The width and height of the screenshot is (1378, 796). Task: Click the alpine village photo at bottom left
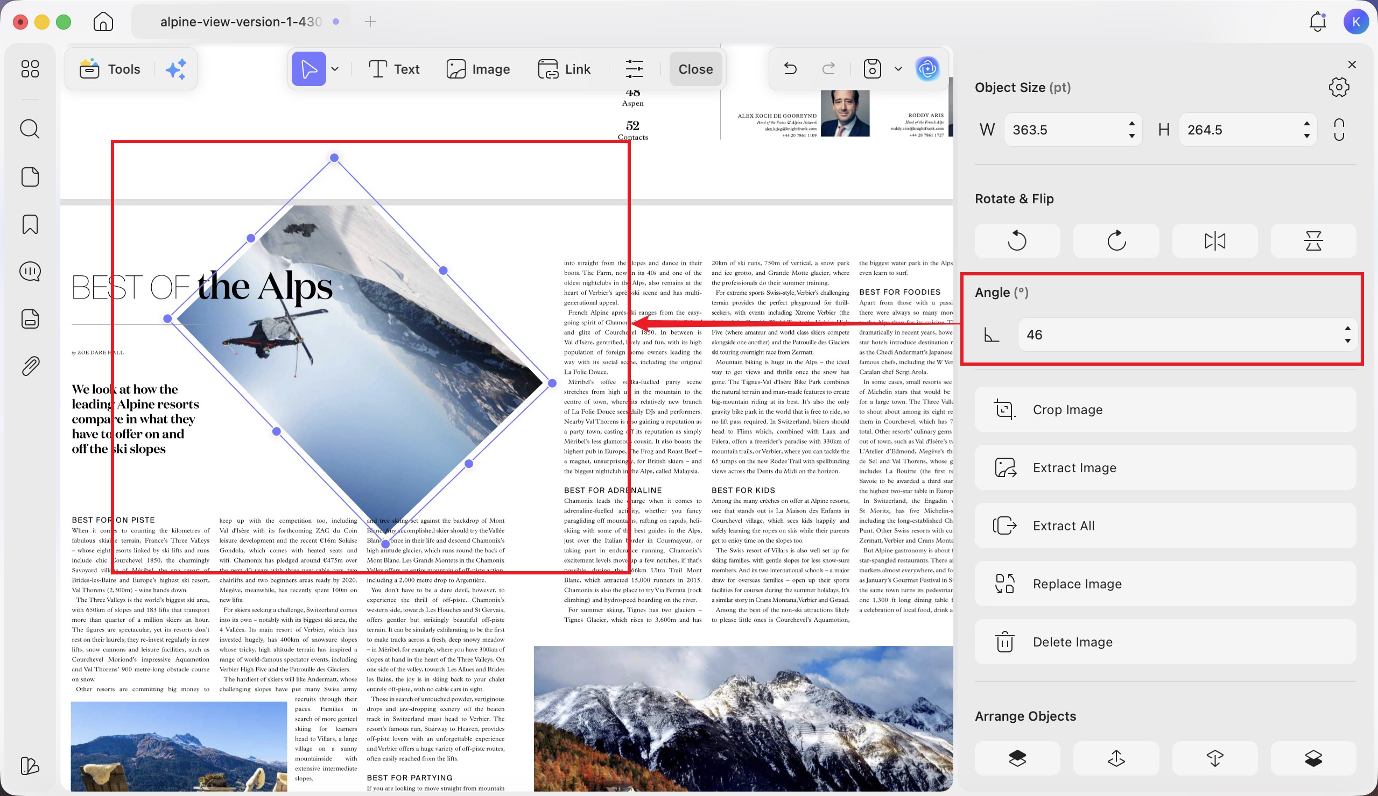179,747
